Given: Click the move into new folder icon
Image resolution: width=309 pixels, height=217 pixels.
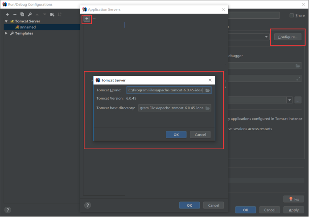Looking at the screenshot, I should [x=52, y=14].
